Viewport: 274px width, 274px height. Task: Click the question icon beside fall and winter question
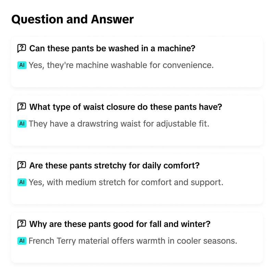22,224
